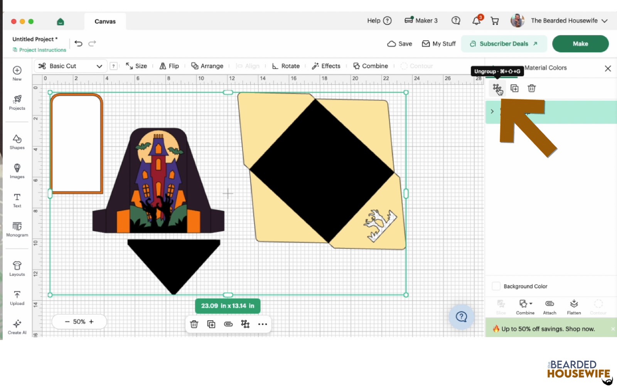Attach the selected layers in the right panel
Image resolution: width=617 pixels, height=392 pixels.
[x=550, y=307]
